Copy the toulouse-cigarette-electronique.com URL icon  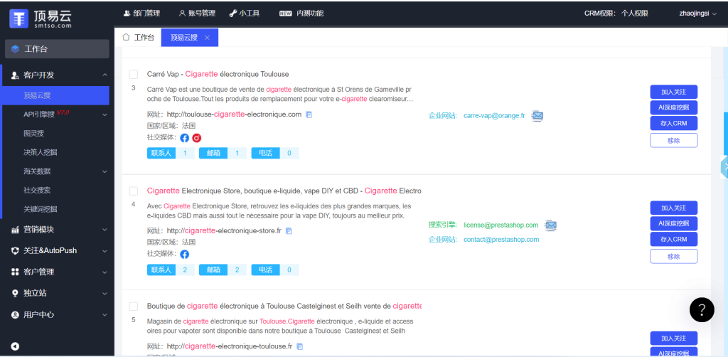click(x=309, y=115)
